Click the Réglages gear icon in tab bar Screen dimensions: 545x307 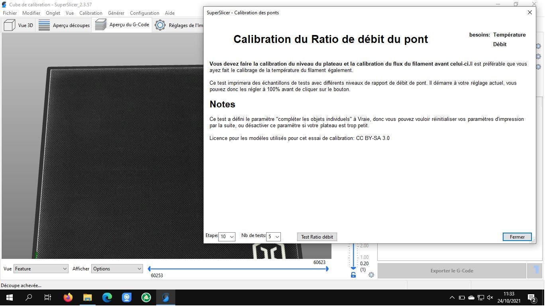click(x=160, y=25)
